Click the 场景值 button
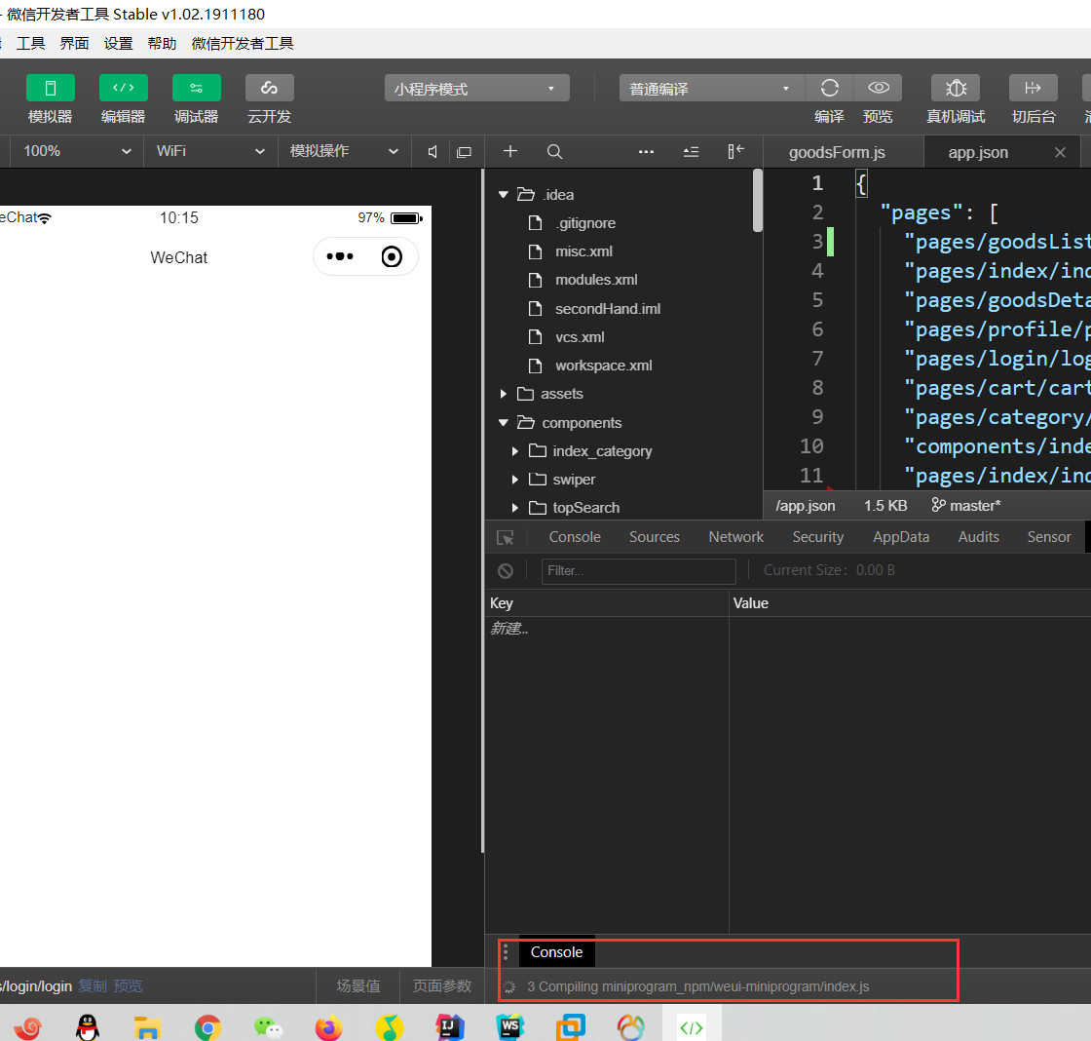Screen dimensions: 1091x1041 (x=358, y=986)
